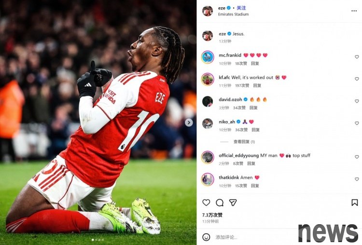The image size is (362, 245).
Task: Share the post with the paper plane icon
Action: pos(233,203)
